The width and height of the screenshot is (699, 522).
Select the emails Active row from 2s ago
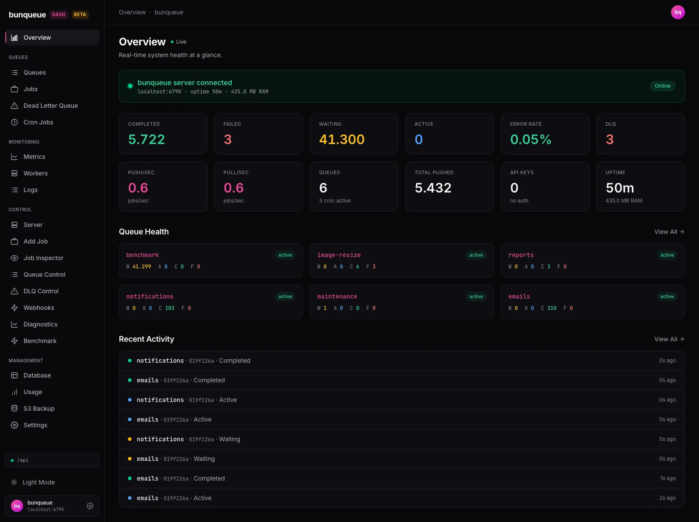point(401,498)
